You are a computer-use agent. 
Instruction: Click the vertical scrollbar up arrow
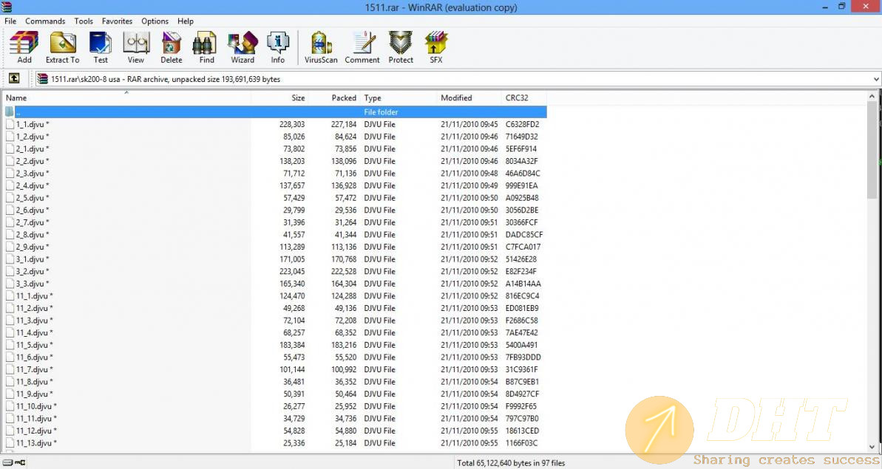pos(872,97)
